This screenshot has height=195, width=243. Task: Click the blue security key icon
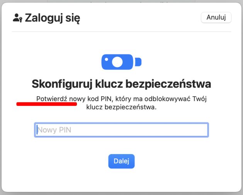pos(118,62)
